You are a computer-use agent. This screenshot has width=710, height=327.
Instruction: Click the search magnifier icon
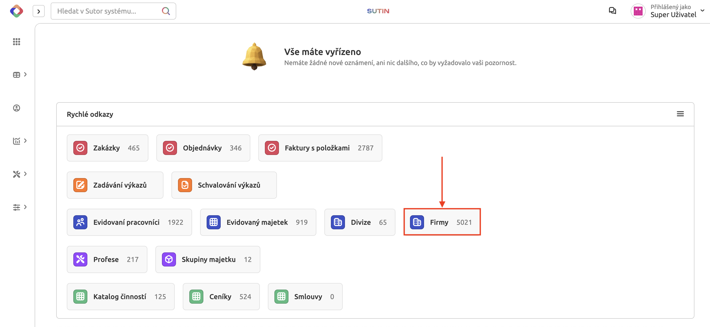coord(166,11)
